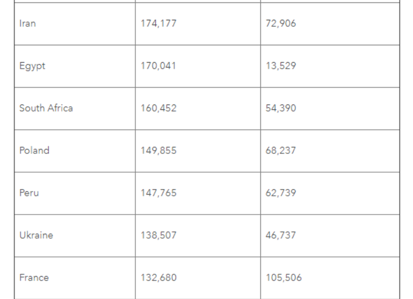Image resolution: width=413 pixels, height=299 pixels.
Task: Click the Peru country cell
Action: pos(29,193)
